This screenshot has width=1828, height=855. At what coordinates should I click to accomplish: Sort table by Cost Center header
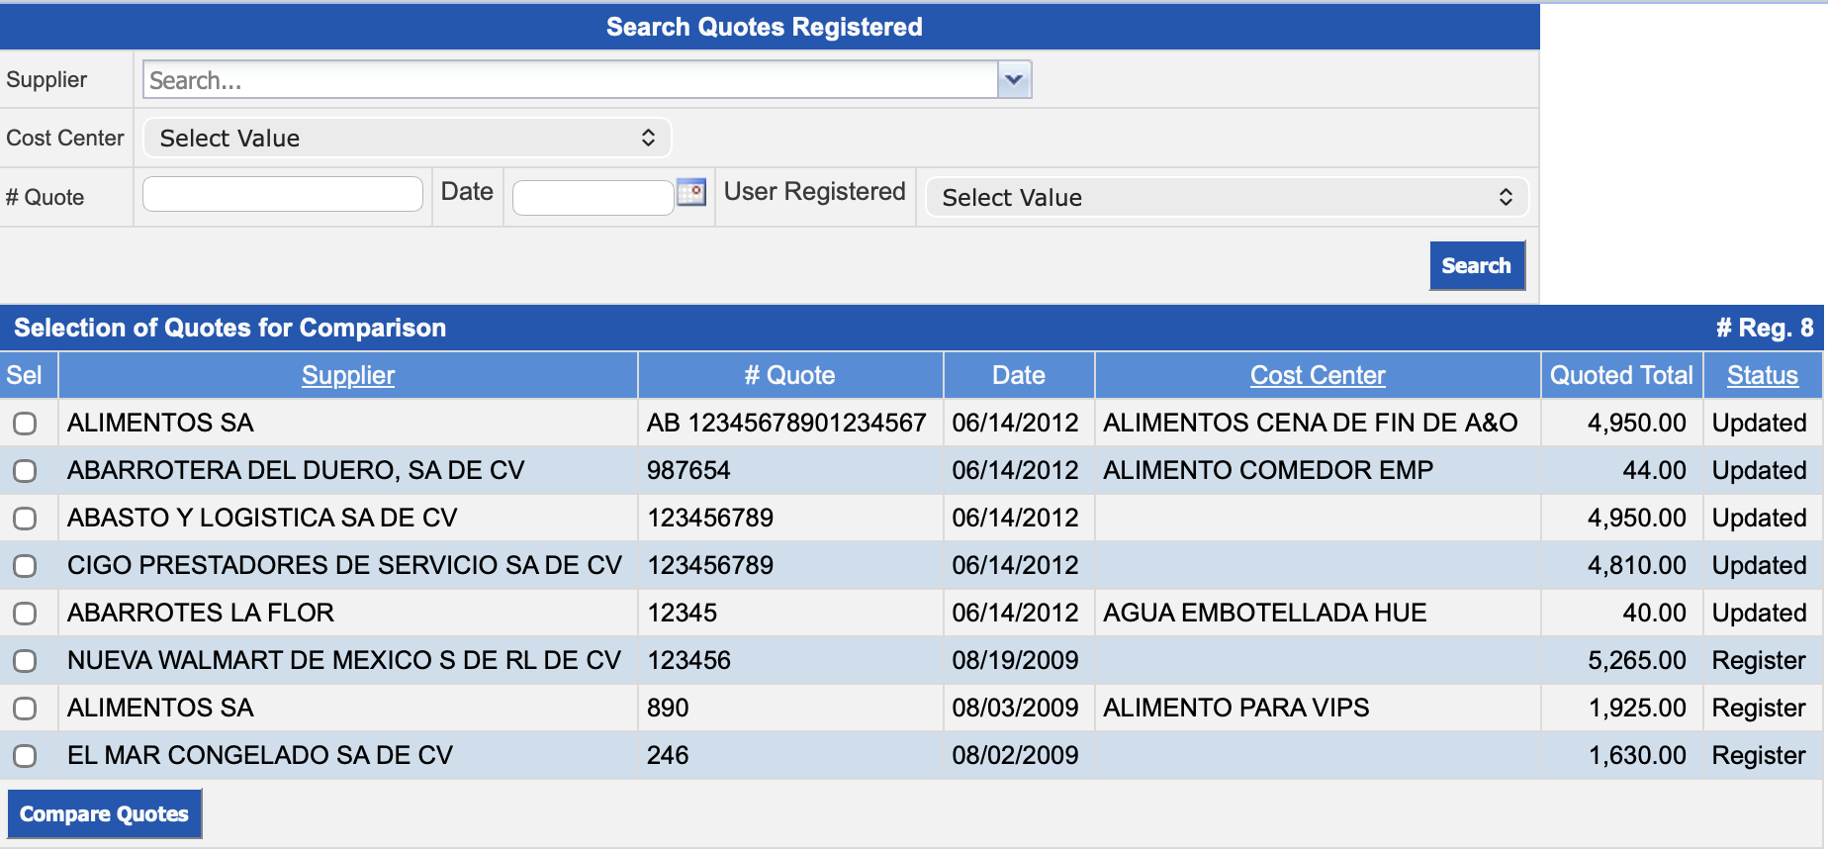[1317, 376]
